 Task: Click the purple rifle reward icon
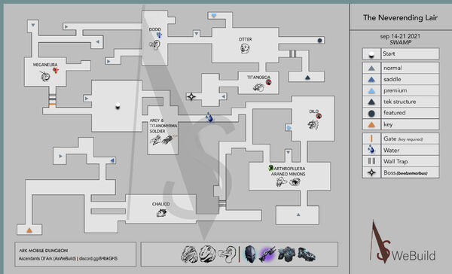pyautogui.click(x=267, y=254)
